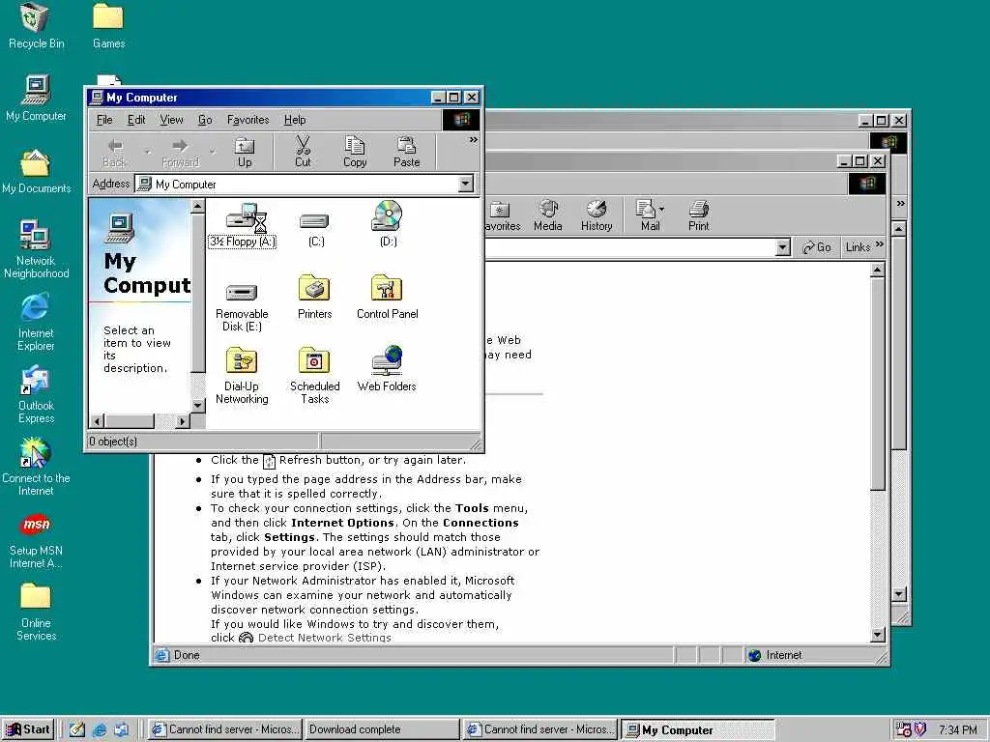The height and width of the screenshot is (742, 990).
Task: Click the My Computer address input field
Action: (305, 184)
